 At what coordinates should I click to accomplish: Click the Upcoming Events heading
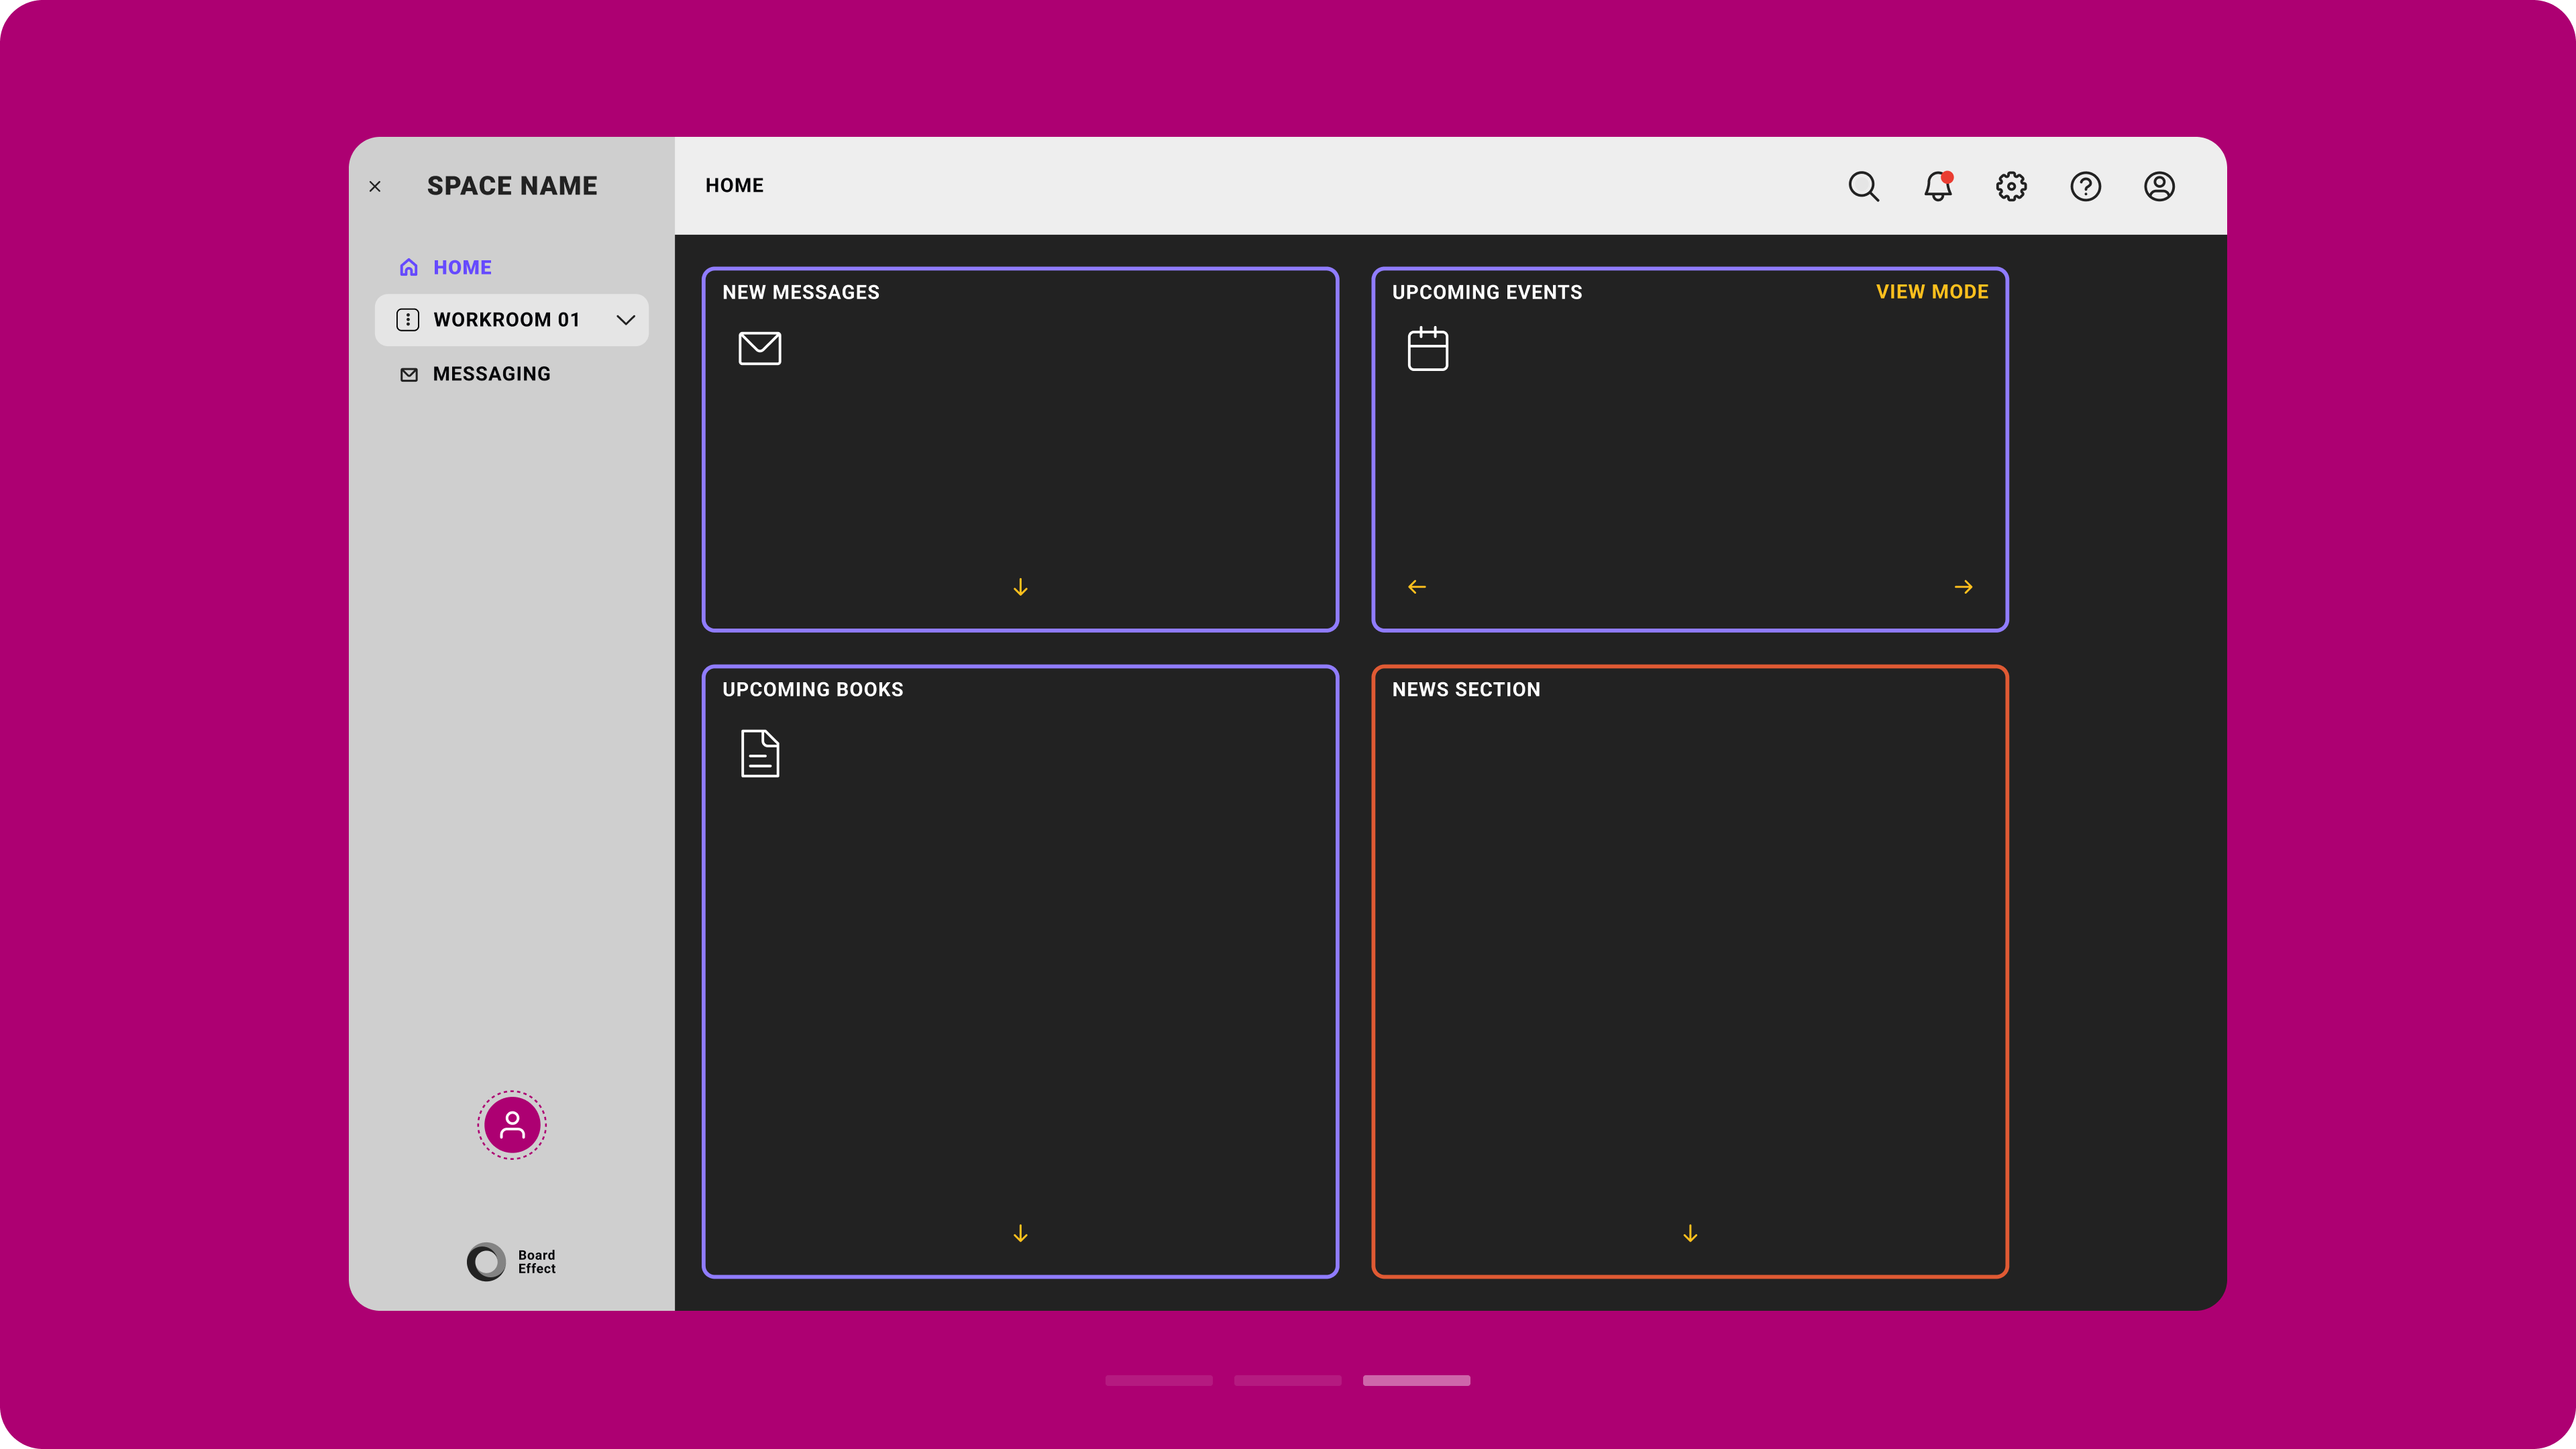click(1487, 292)
